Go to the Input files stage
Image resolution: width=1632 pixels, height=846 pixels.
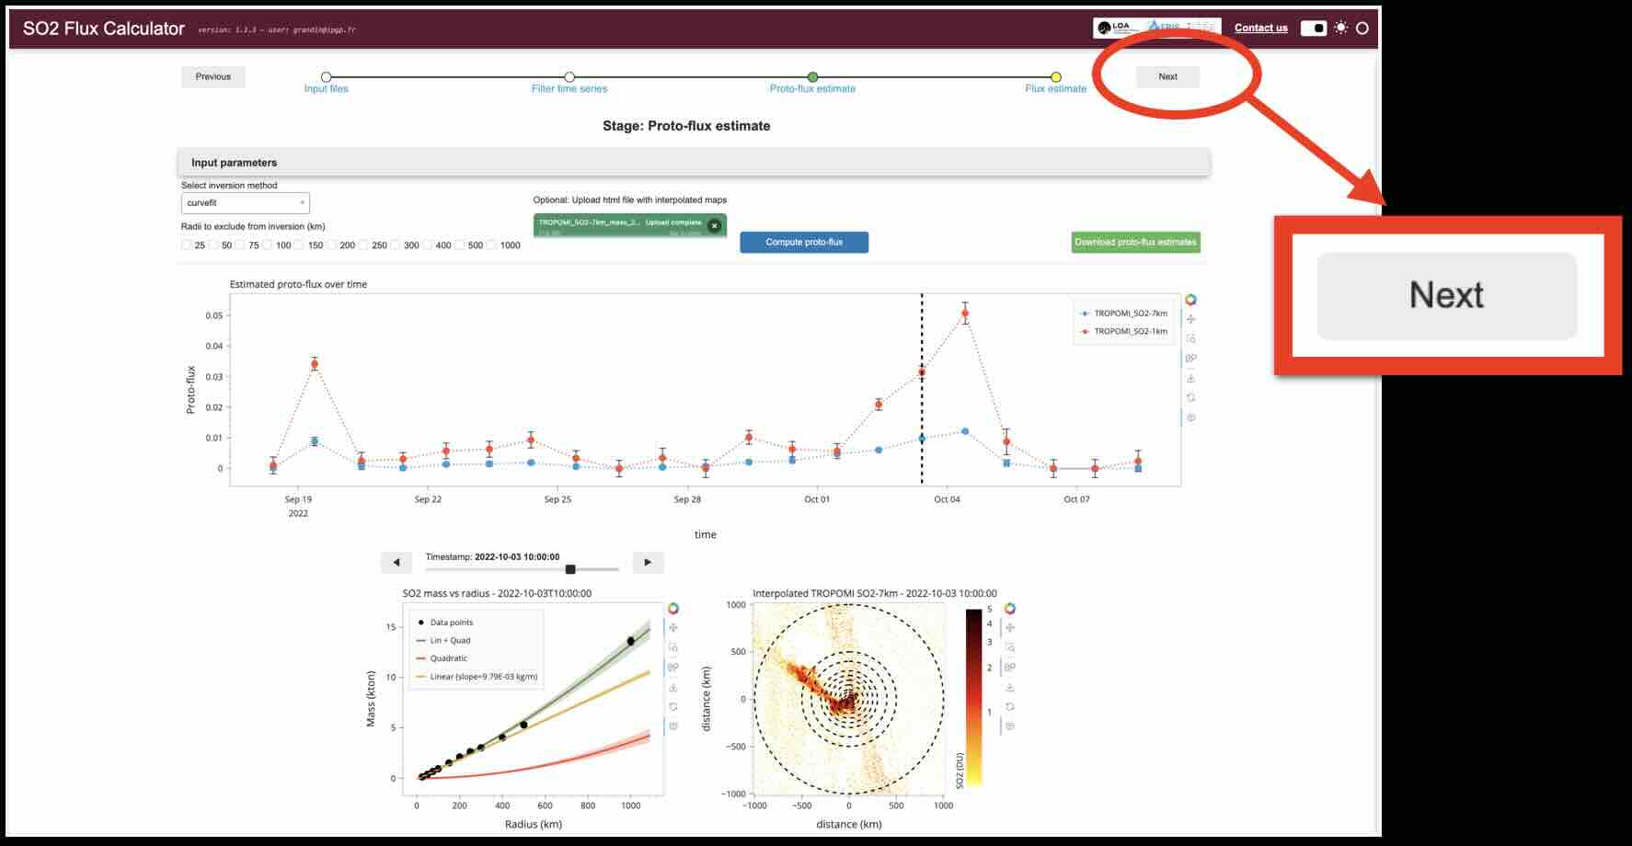pos(326,78)
